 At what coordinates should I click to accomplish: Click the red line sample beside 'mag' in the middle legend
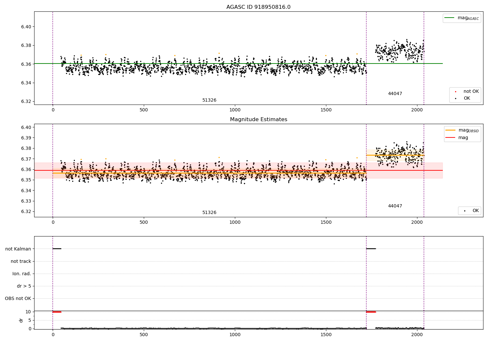coord(451,138)
